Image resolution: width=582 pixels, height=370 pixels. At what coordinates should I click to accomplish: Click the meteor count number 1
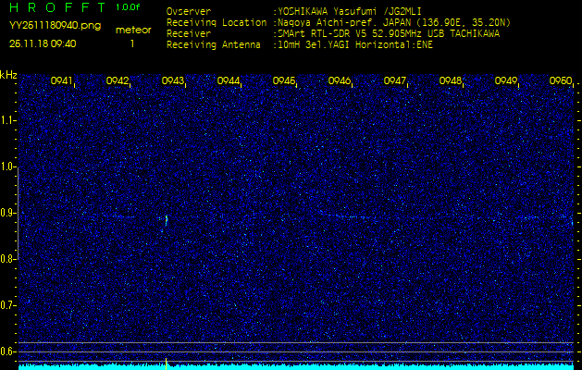(131, 43)
